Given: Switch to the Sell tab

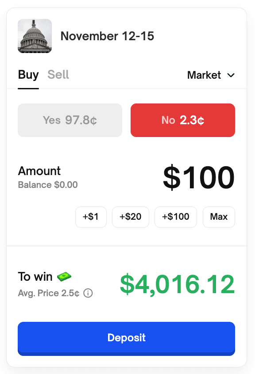Looking at the screenshot, I should point(58,75).
